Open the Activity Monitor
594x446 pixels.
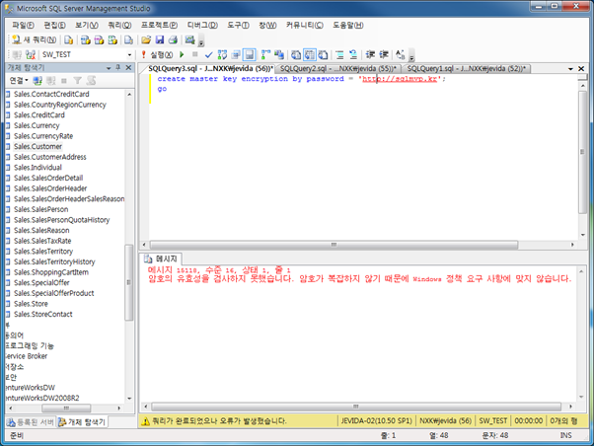[189, 39]
